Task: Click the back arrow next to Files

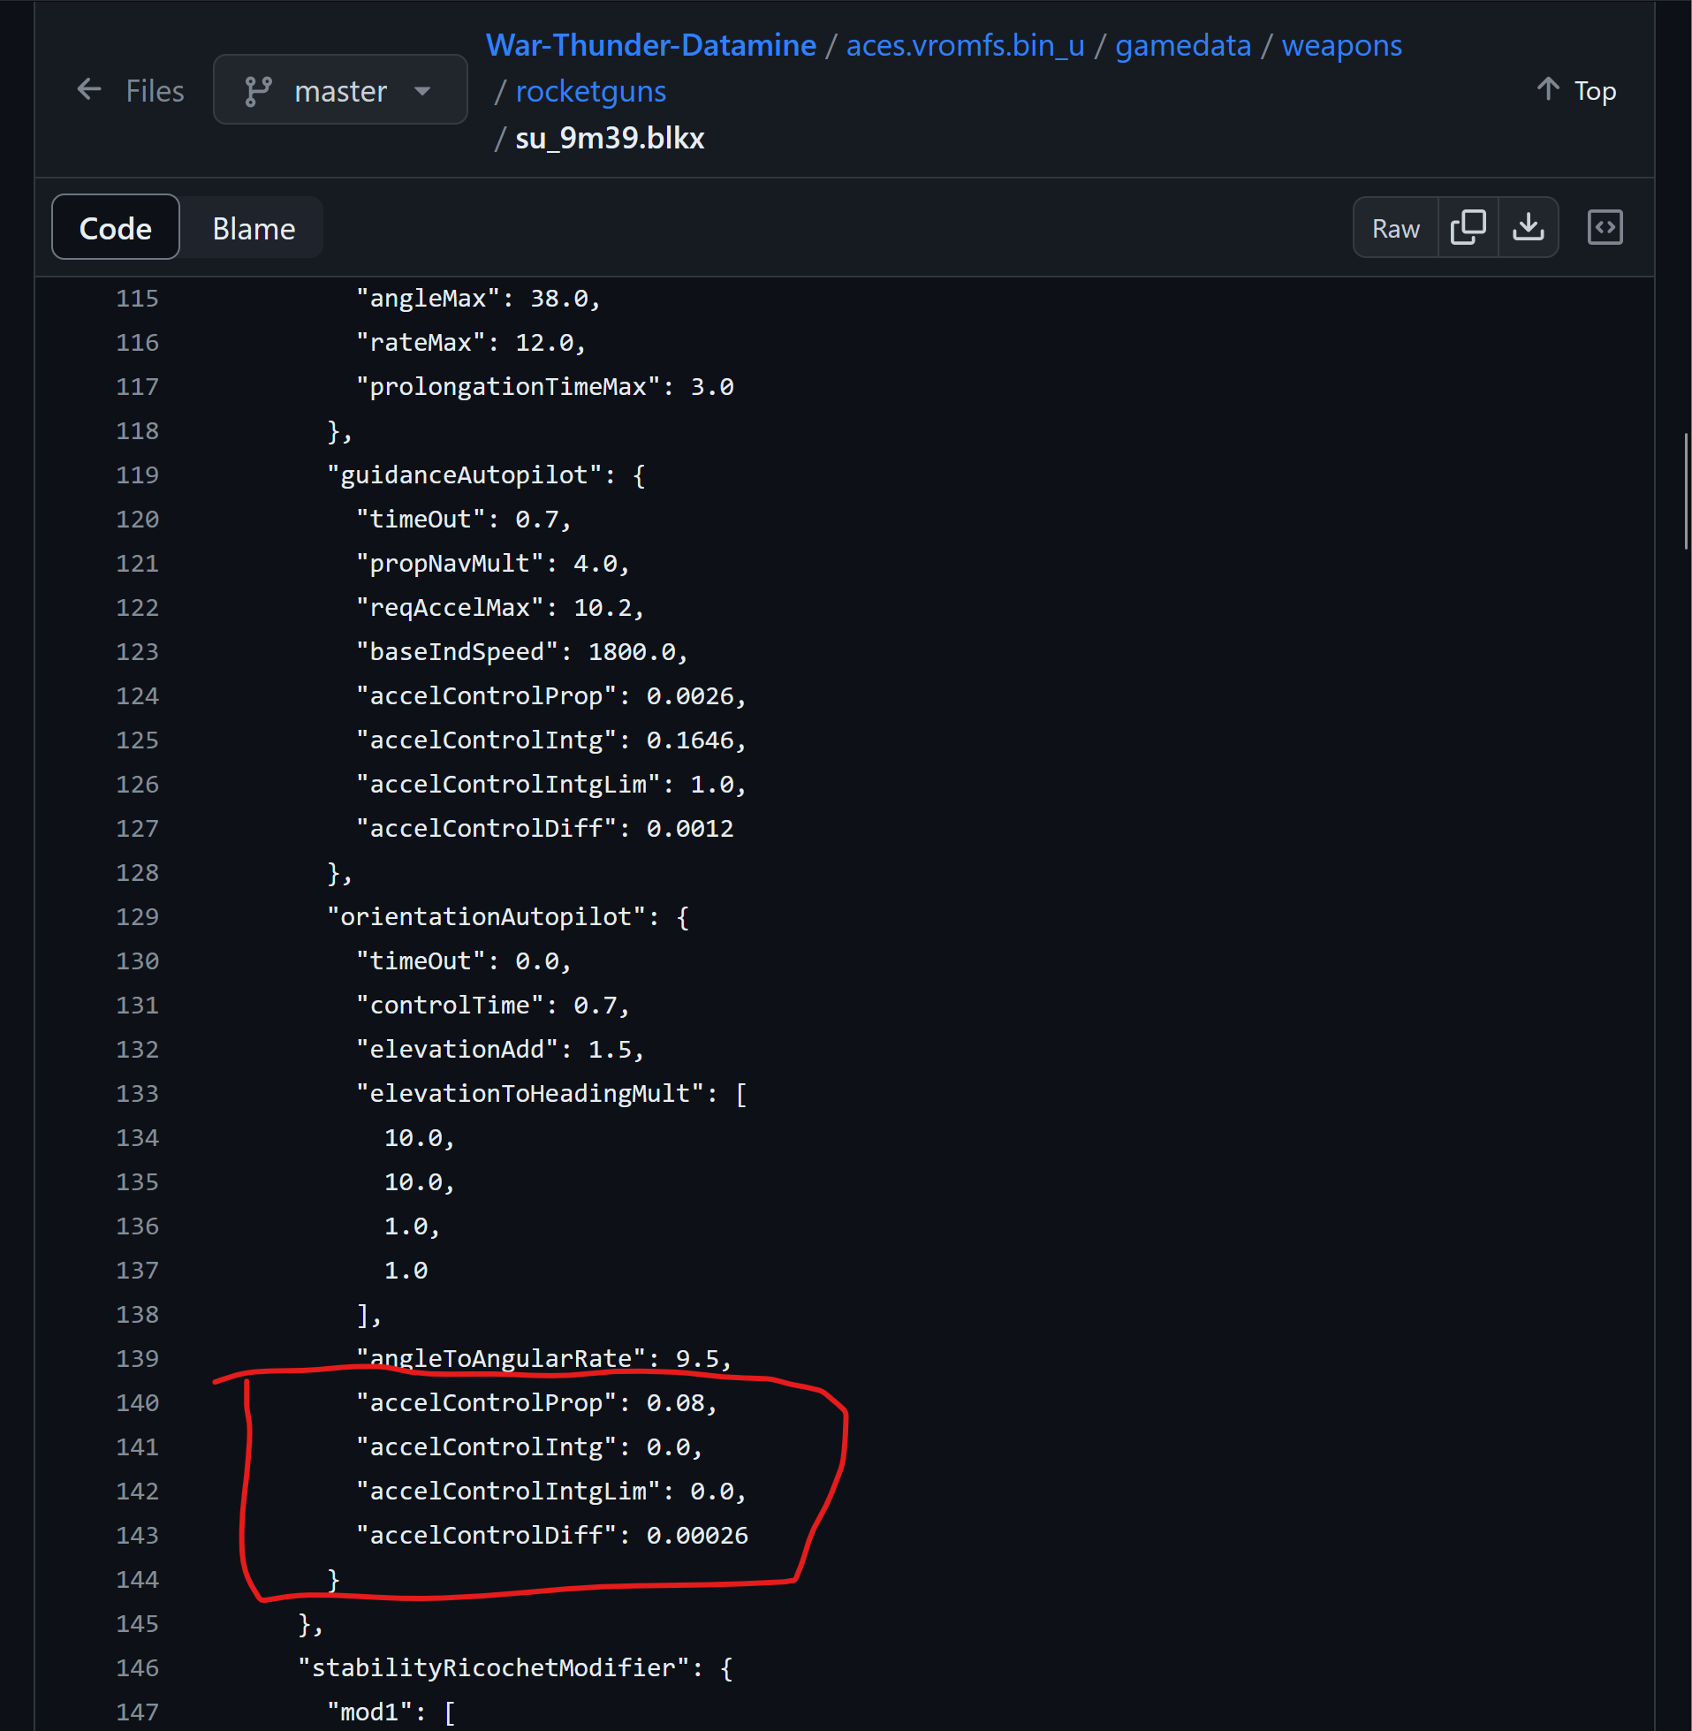Action: (89, 90)
